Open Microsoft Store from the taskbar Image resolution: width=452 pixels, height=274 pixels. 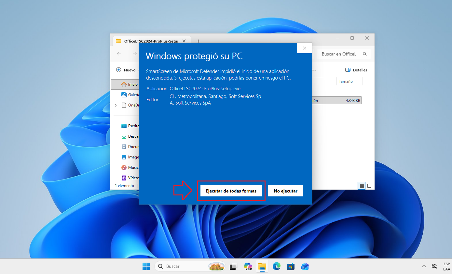(291, 266)
